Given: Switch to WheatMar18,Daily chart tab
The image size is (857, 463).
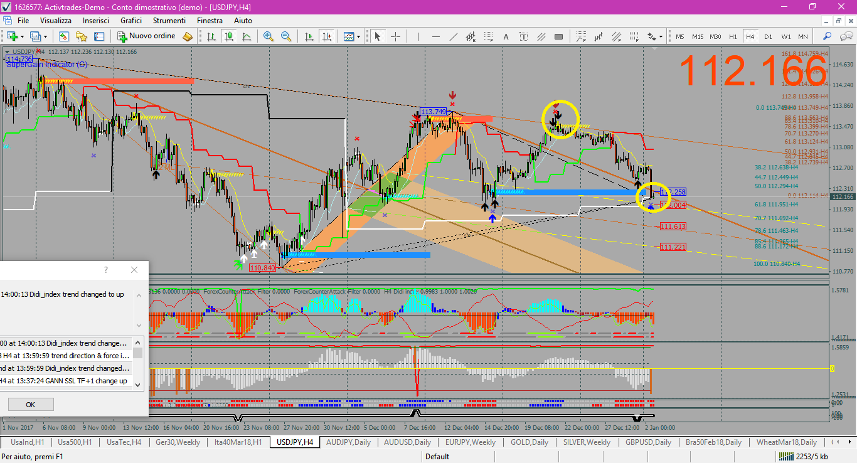Looking at the screenshot, I should (x=786, y=442).
